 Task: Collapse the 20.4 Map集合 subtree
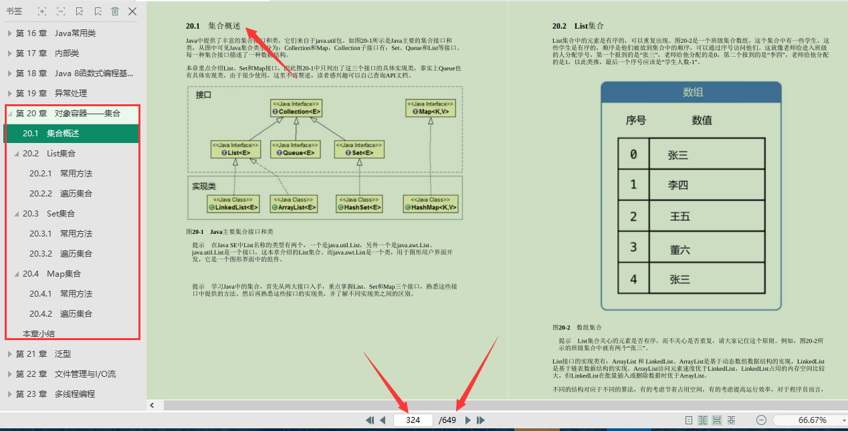click(16, 274)
